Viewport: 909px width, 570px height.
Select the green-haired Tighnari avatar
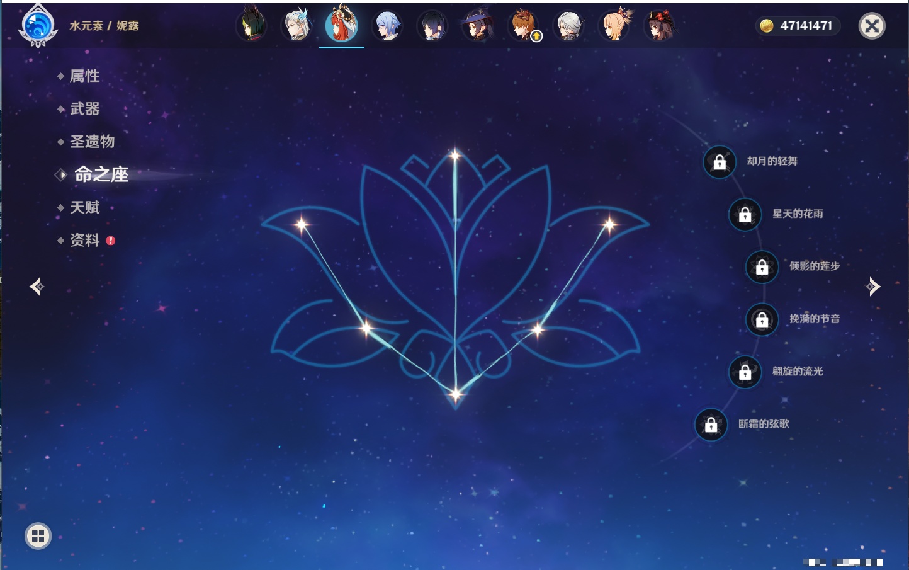click(251, 26)
